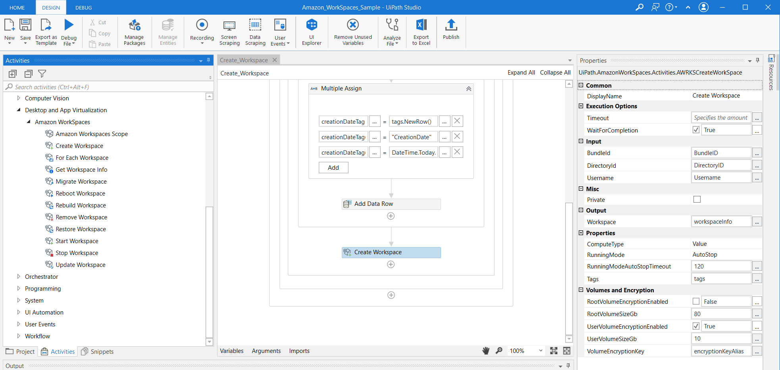Click the designer search magnifier icon

click(x=499, y=351)
